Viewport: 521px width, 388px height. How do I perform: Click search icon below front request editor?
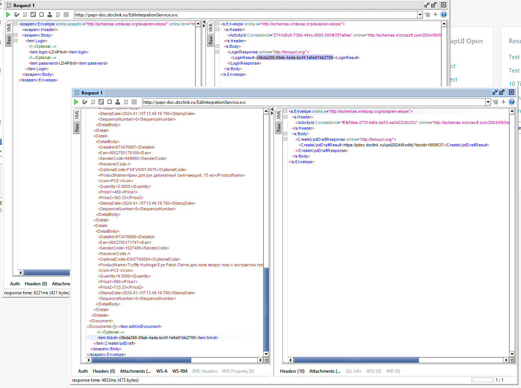pos(266,360)
